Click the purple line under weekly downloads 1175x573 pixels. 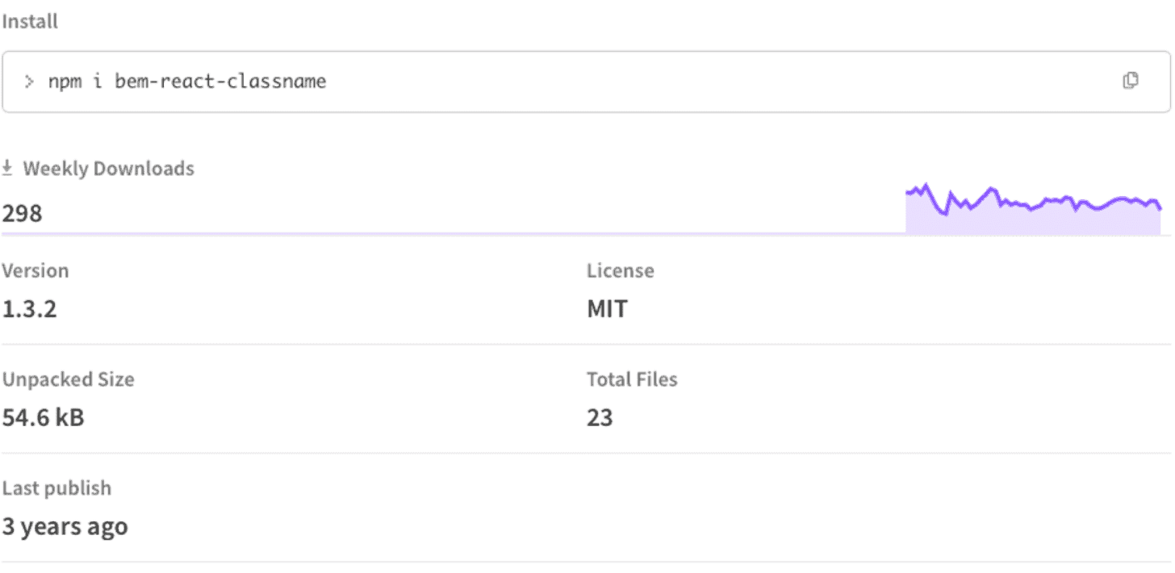click(452, 234)
